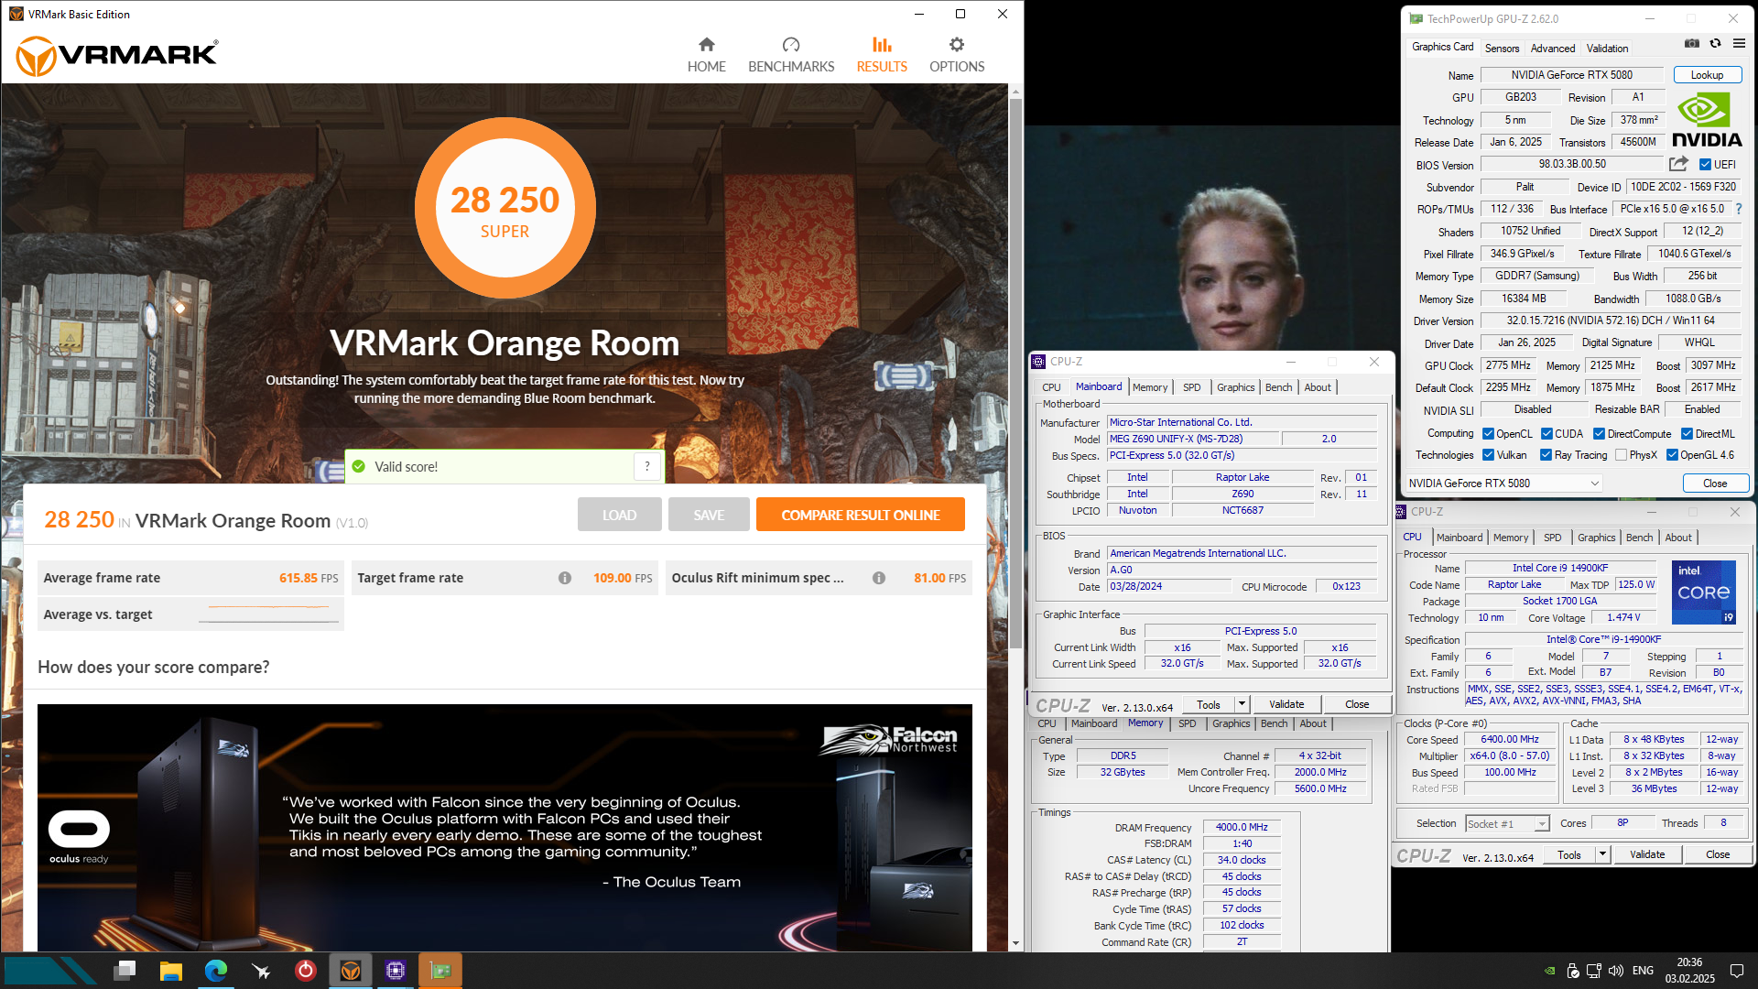The height and width of the screenshot is (989, 1758).
Task: Click the VRMark logo in the header
Action: [117, 55]
